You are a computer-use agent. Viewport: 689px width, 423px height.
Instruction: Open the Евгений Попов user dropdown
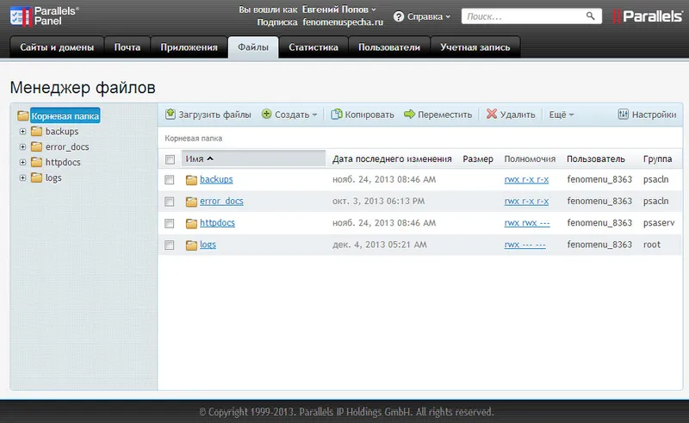338,9
